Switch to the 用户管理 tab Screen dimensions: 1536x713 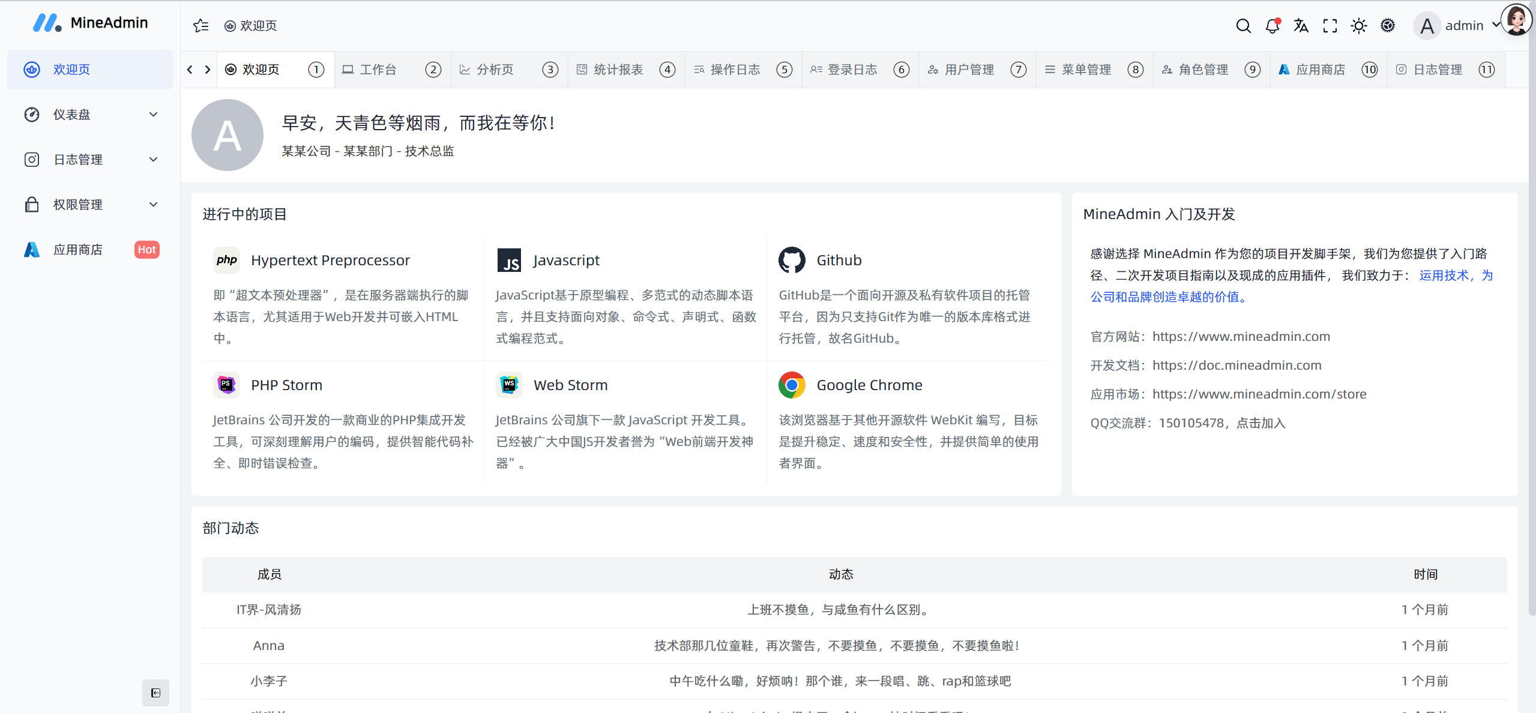969,70
